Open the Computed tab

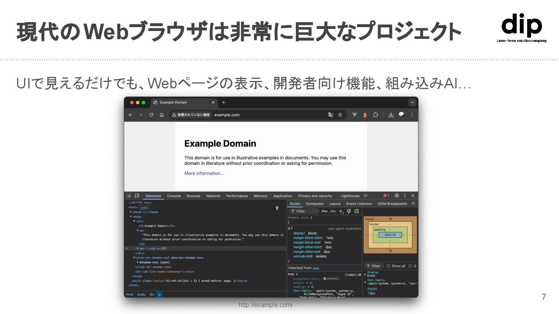tap(314, 204)
